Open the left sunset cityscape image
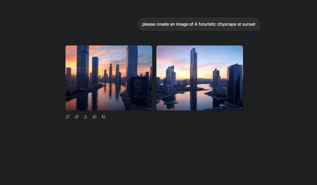Screen dimensions: 317x185 (108, 77)
